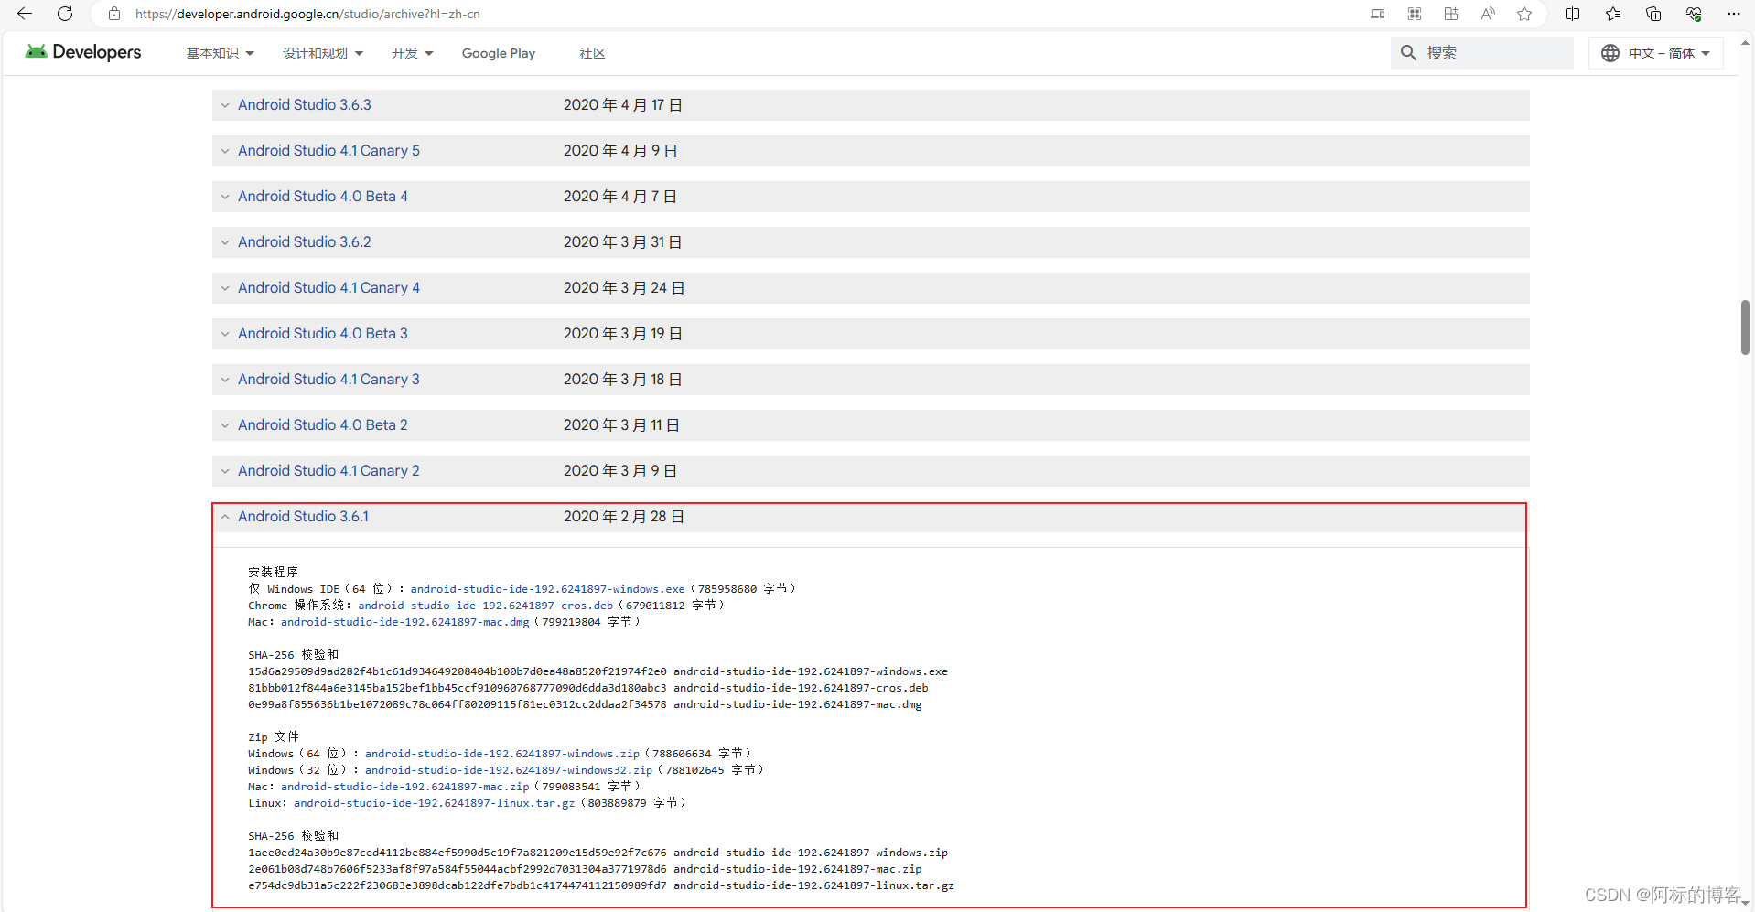Click the Android Developers logo

pyautogui.click(x=83, y=52)
